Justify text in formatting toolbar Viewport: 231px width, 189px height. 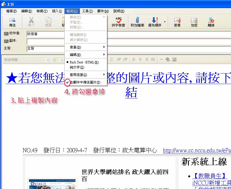tap(153, 60)
